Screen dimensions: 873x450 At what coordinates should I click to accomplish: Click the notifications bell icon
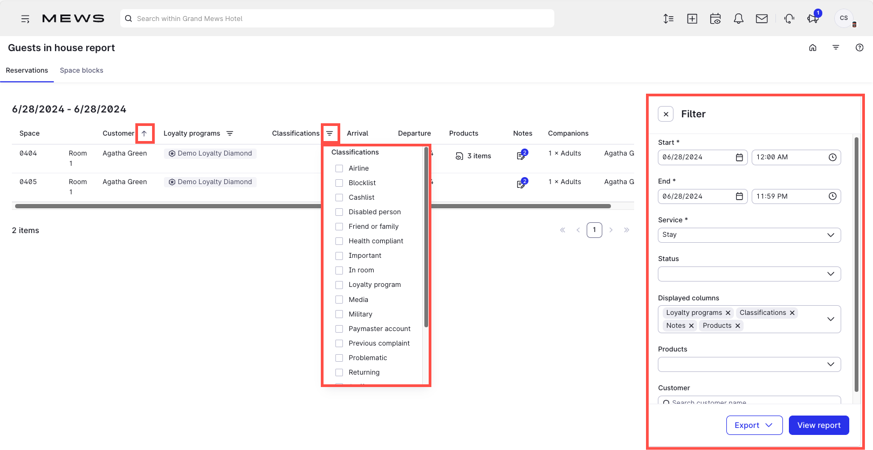pos(738,19)
